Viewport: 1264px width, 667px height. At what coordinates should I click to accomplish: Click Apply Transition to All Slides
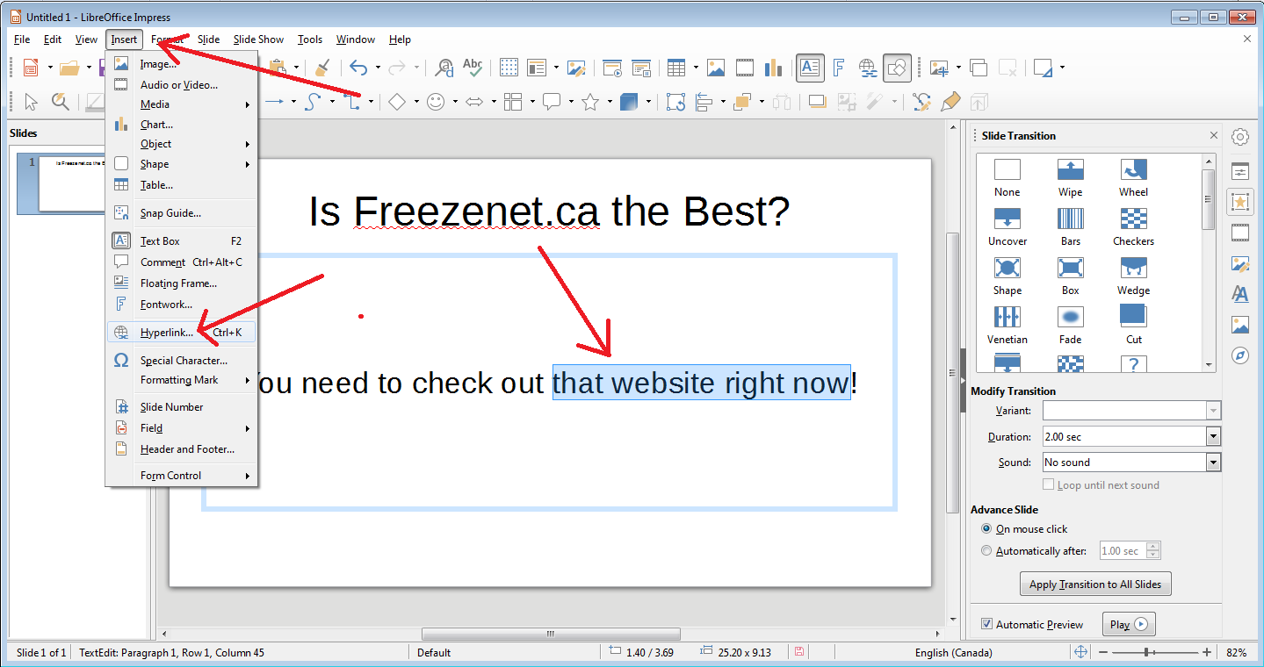coord(1095,585)
